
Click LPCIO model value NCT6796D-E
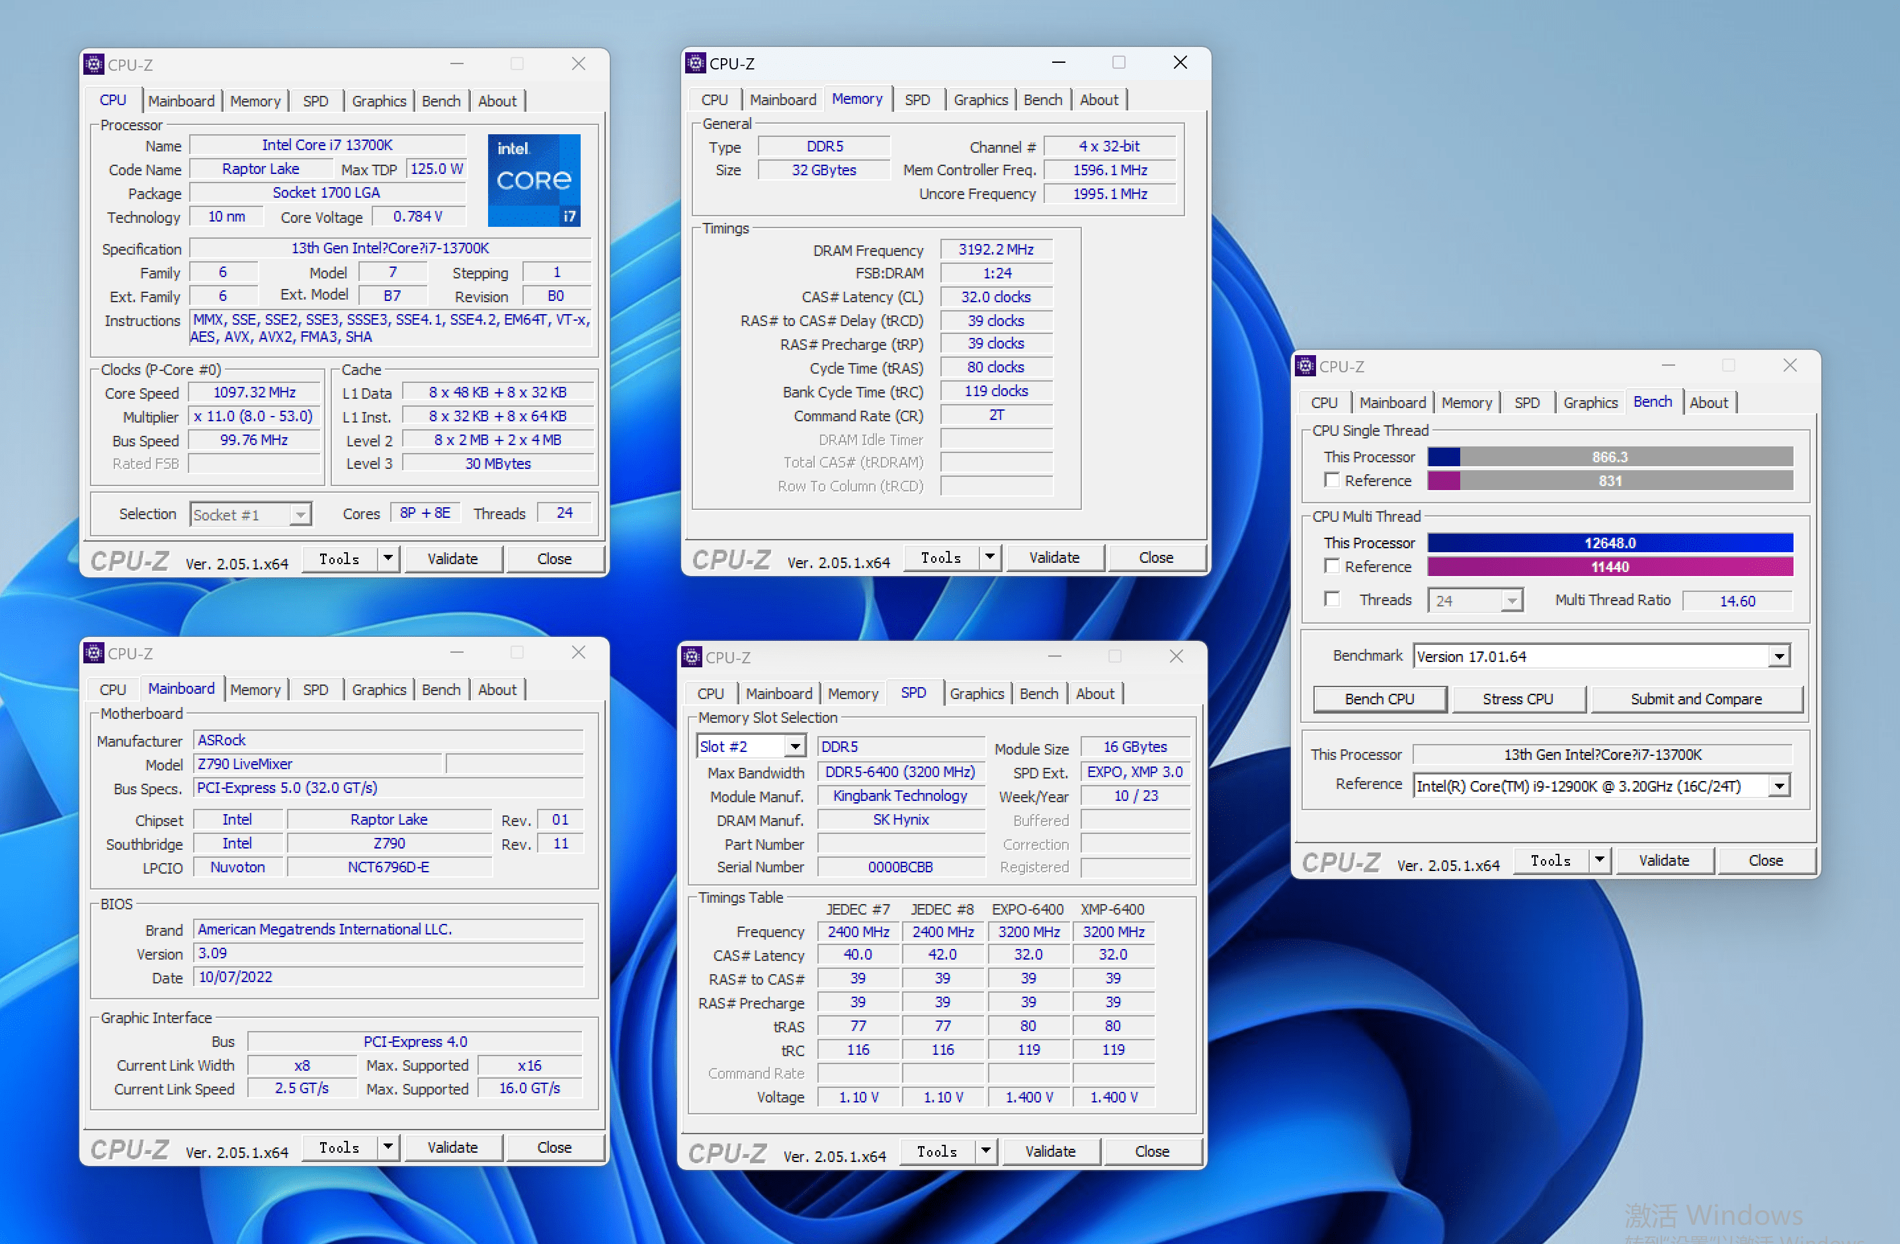pos(388,867)
